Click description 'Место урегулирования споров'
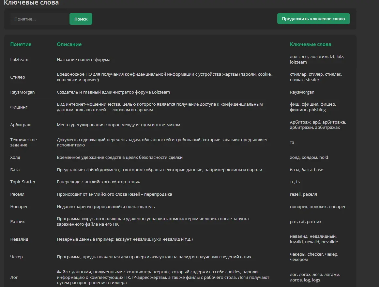Viewport: 379px width, 287px height. point(118,125)
